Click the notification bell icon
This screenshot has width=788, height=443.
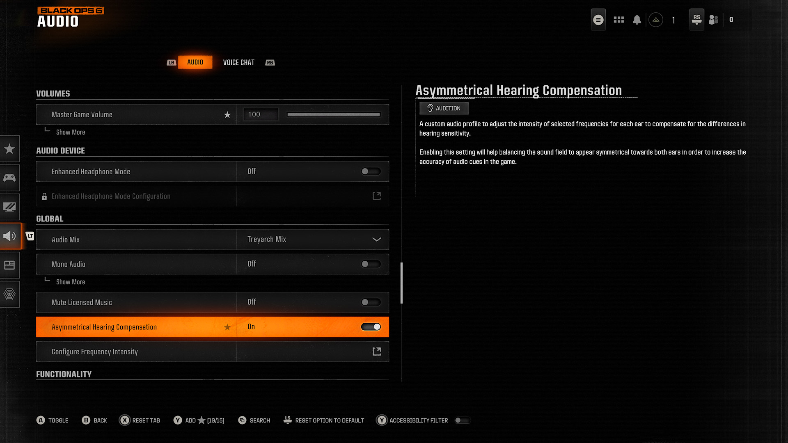pos(637,19)
